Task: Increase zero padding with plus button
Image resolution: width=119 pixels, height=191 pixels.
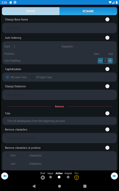Action: (110, 61)
